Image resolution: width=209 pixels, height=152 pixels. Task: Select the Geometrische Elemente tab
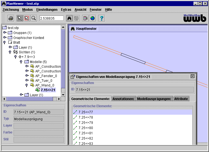tap(91, 99)
